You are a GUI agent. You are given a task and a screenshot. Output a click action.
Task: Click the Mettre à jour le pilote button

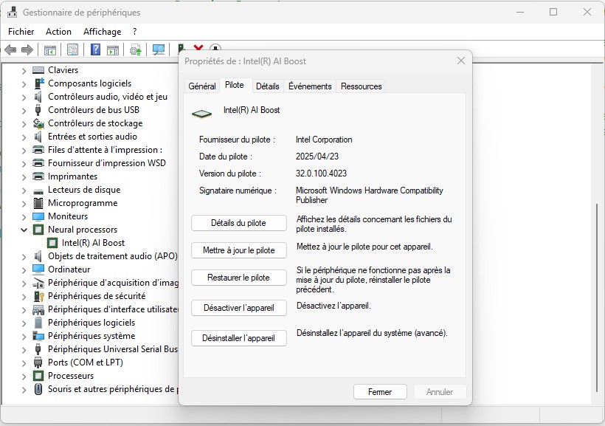(x=238, y=250)
